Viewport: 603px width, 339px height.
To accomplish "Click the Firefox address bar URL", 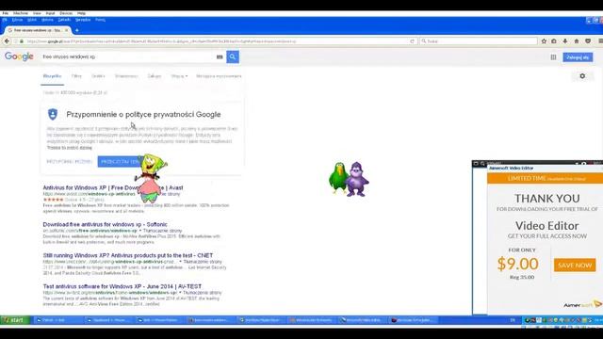I will (x=216, y=41).
